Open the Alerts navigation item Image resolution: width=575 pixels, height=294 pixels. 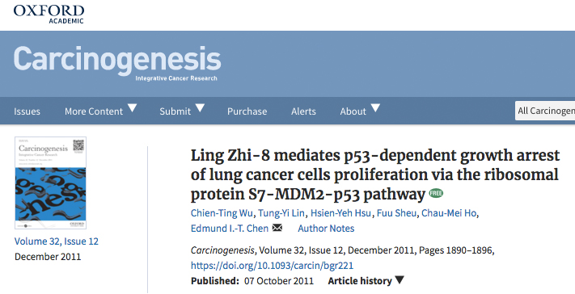point(303,111)
